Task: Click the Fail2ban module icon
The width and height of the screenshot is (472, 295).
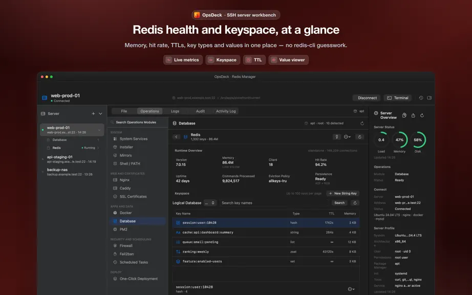Action: pyautogui.click(x=115, y=254)
